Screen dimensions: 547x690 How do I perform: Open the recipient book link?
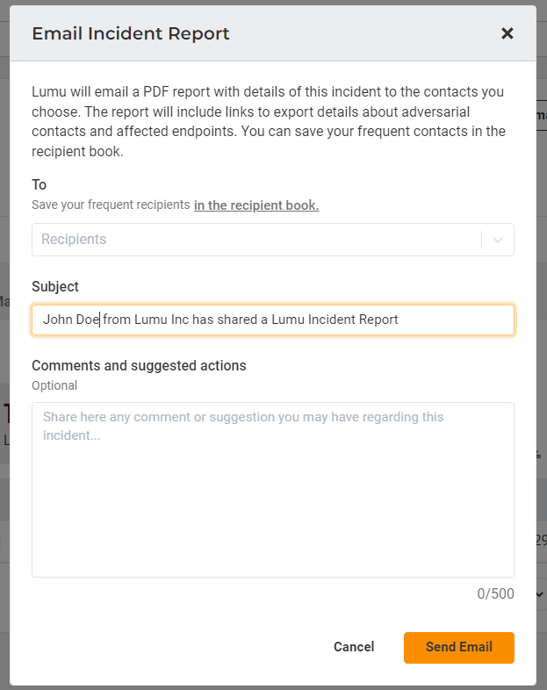[x=256, y=205]
